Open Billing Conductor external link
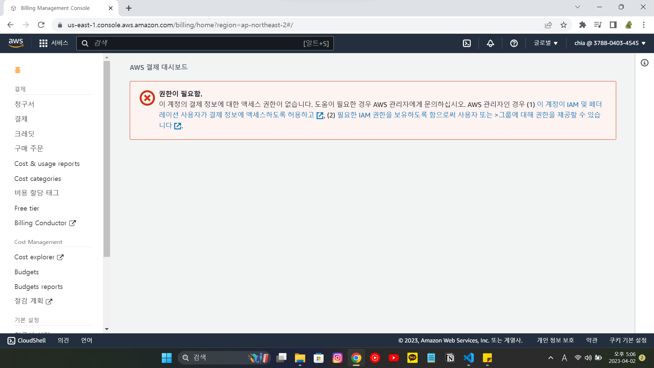 click(x=45, y=223)
